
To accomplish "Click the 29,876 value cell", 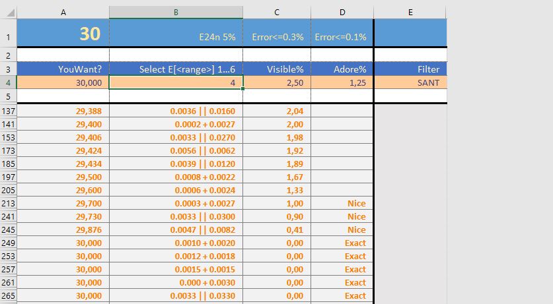I will (x=63, y=229).
